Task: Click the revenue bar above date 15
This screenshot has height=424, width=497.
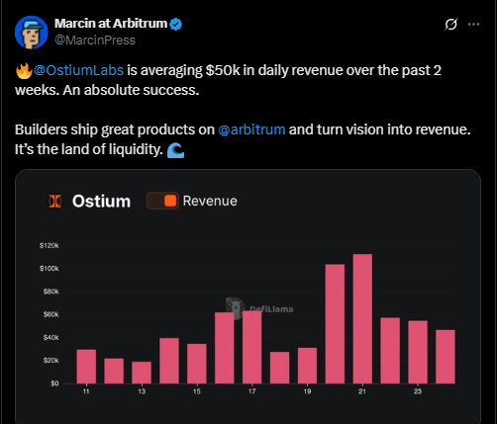Action: pos(197,364)
